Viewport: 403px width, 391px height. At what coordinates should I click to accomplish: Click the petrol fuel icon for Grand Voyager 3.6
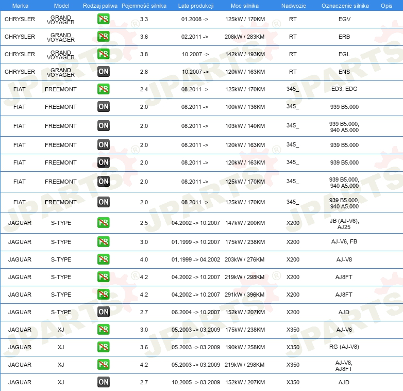pos(103,37)
